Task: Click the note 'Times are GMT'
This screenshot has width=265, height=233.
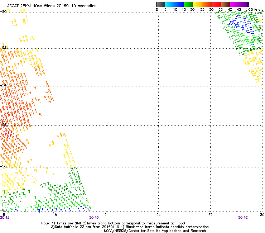Action: (x=69, y=223)
